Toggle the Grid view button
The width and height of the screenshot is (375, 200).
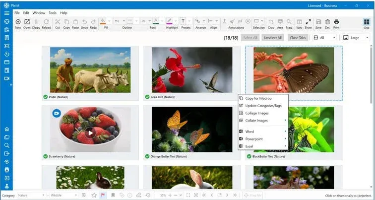coord(367,22)
